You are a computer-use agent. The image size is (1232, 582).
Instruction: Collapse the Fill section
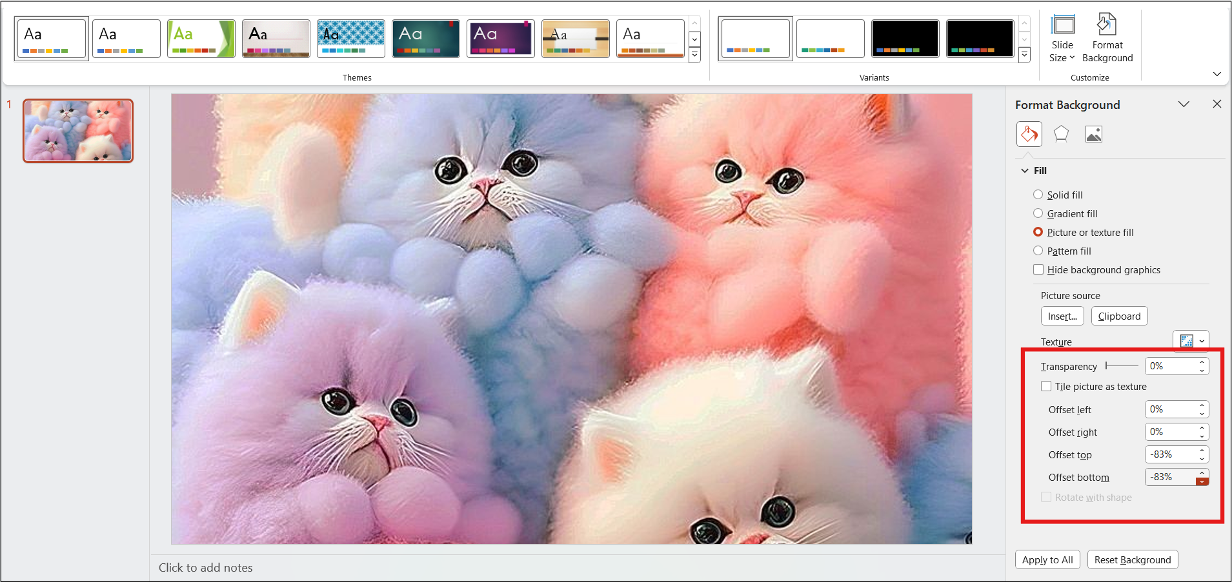coord(1024,170)
